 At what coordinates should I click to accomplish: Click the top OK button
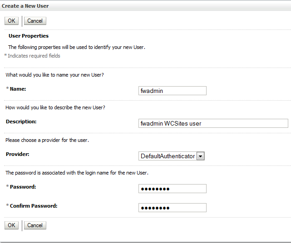(11, 21)
